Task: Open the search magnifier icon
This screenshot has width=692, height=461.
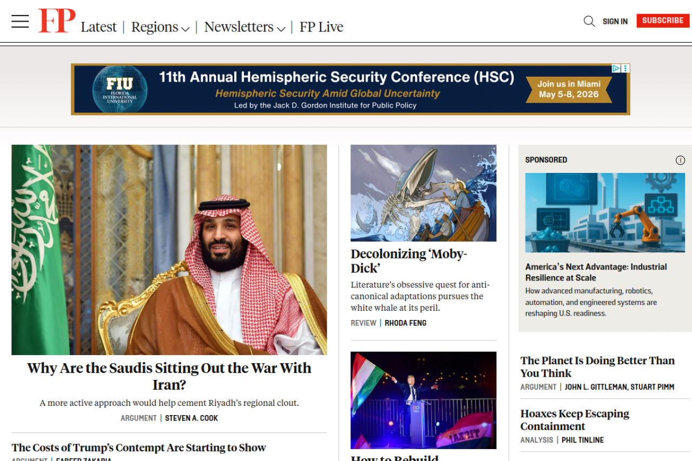Action: (x=589, y=21)
